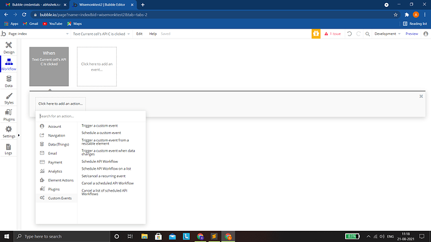431x242 pixels.
Task: Click the search magnifier in the top bar
Action: point(367,34)
